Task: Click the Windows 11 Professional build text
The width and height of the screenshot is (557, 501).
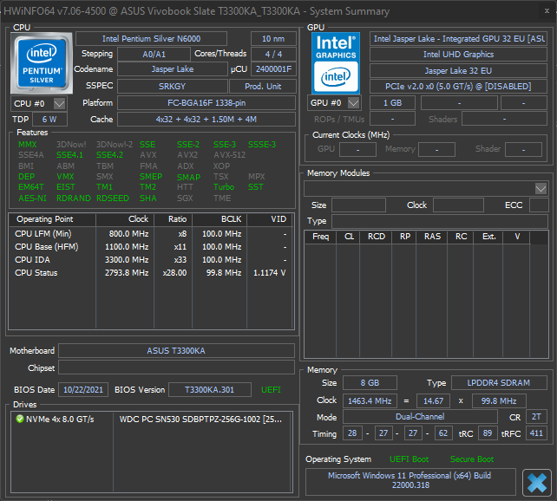Action: tap(410, 480)
